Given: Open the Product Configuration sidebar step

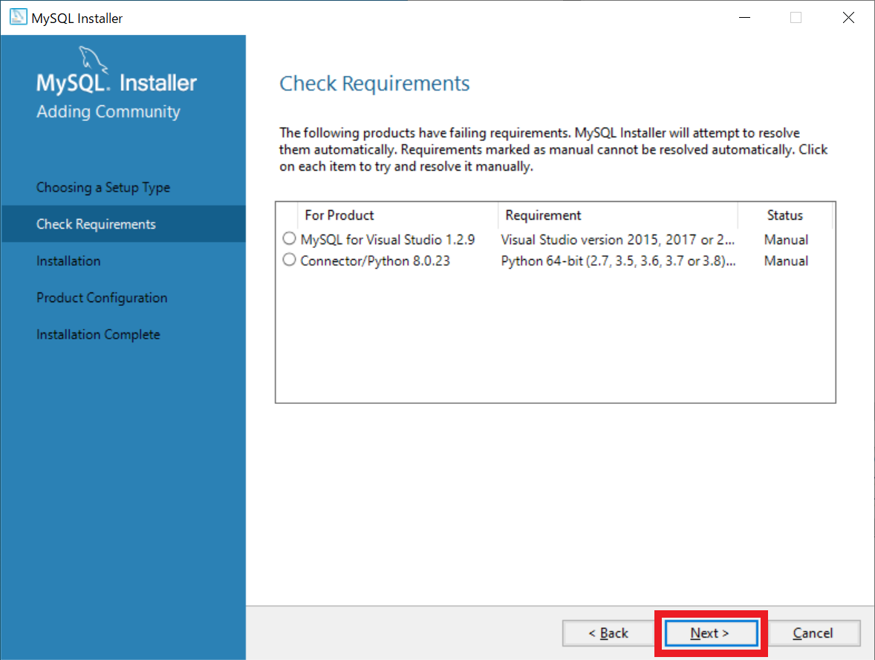Looking at the screenshot, I should pyautogui.click(x=102, y=298).
